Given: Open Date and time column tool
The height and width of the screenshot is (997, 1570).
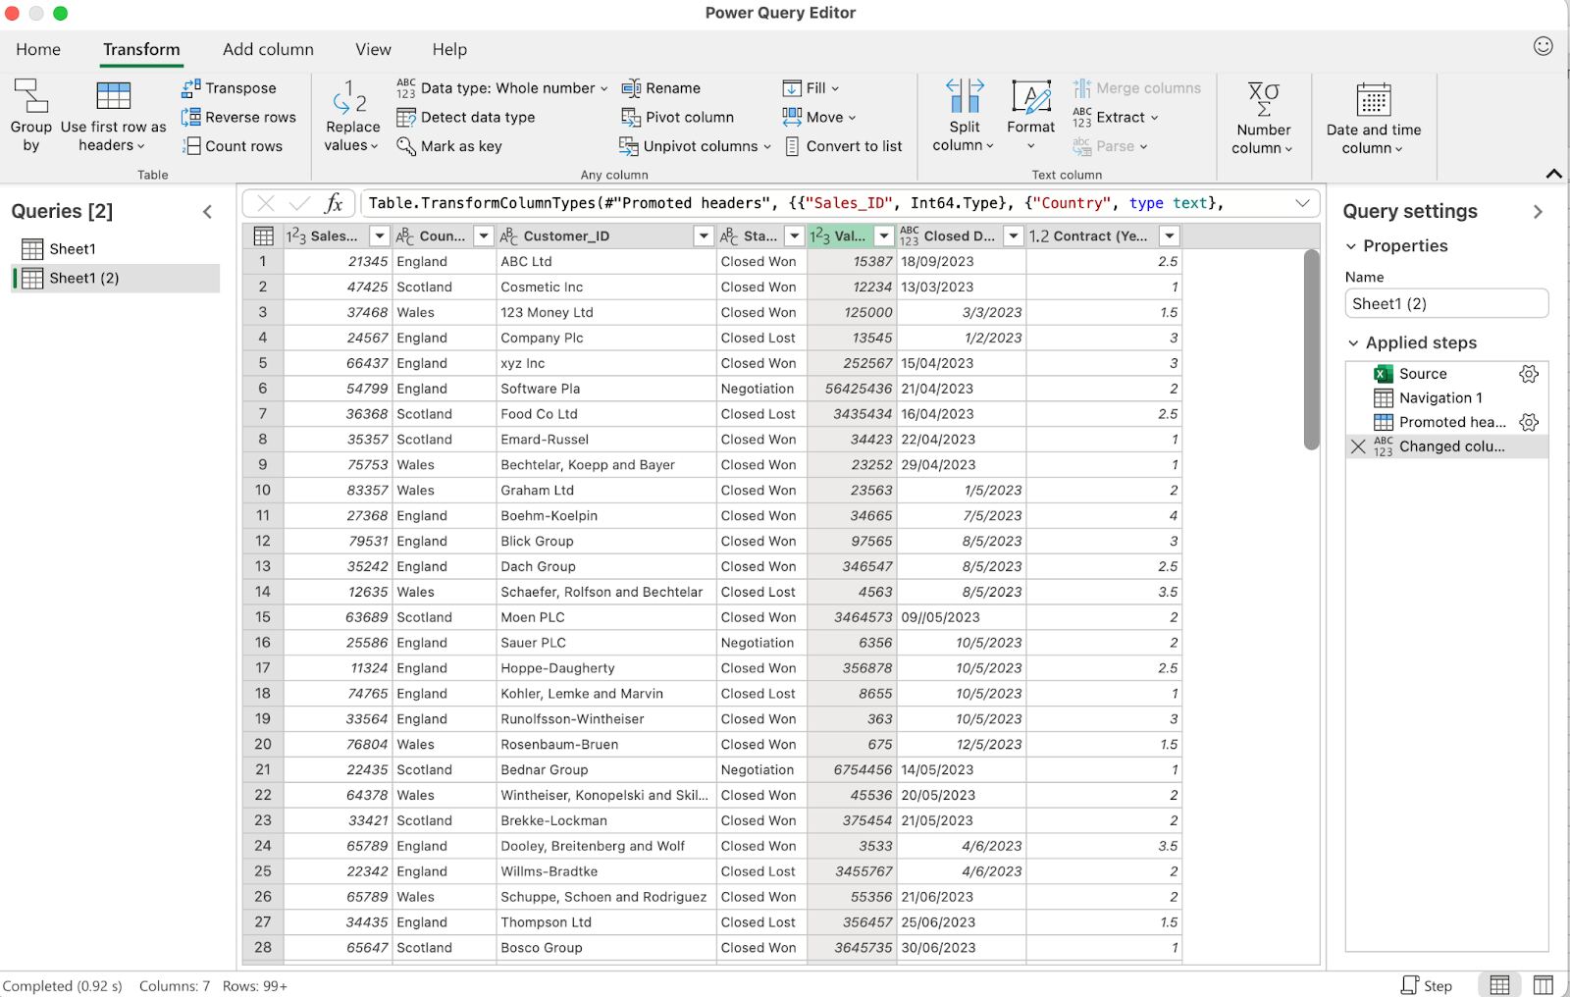Looking at the screenshot, I should coord(1373,118).
